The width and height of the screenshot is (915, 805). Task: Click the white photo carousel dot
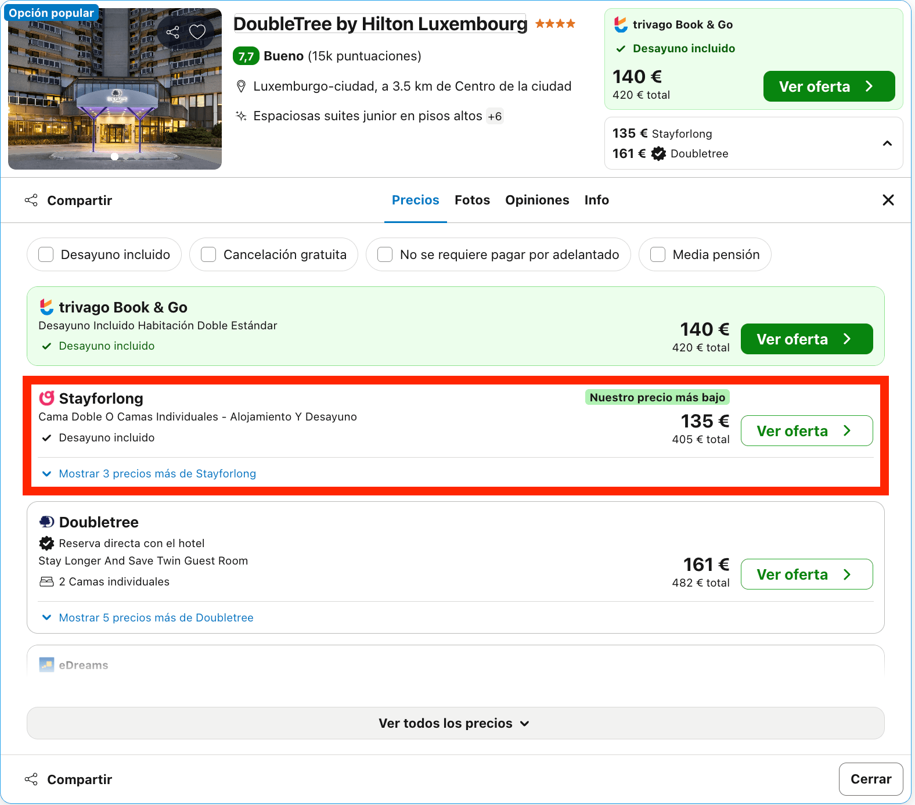[114, 156]
